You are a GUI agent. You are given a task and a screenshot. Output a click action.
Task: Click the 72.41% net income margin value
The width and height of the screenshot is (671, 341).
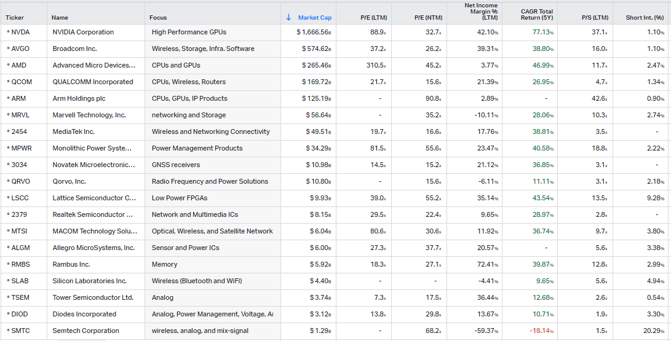point(488,264)
